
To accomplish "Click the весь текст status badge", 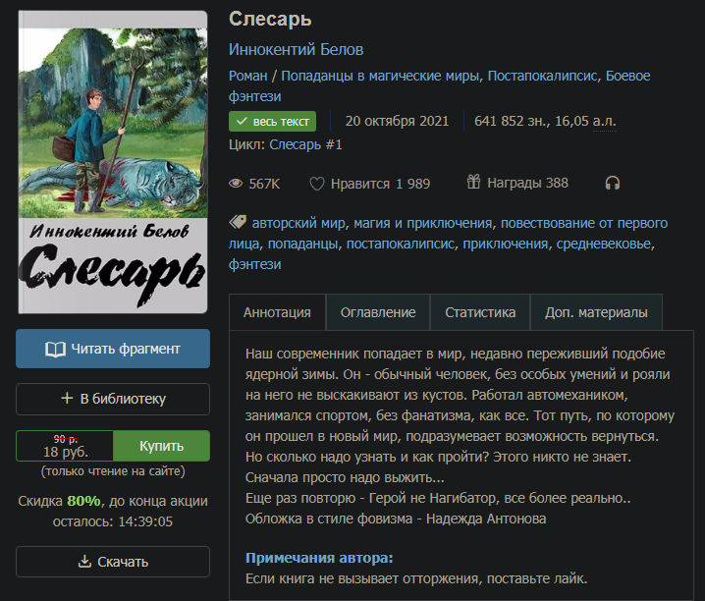I will [x=272, y=122].
